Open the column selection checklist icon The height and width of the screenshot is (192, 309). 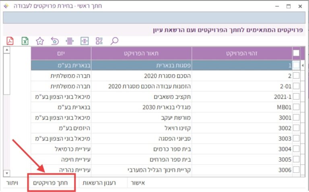(x=99, y=41)
